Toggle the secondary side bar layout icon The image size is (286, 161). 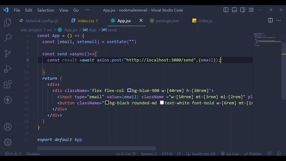243,10
